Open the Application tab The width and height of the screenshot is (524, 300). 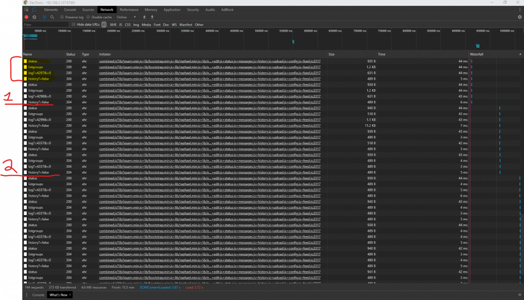tap(172, 9)
